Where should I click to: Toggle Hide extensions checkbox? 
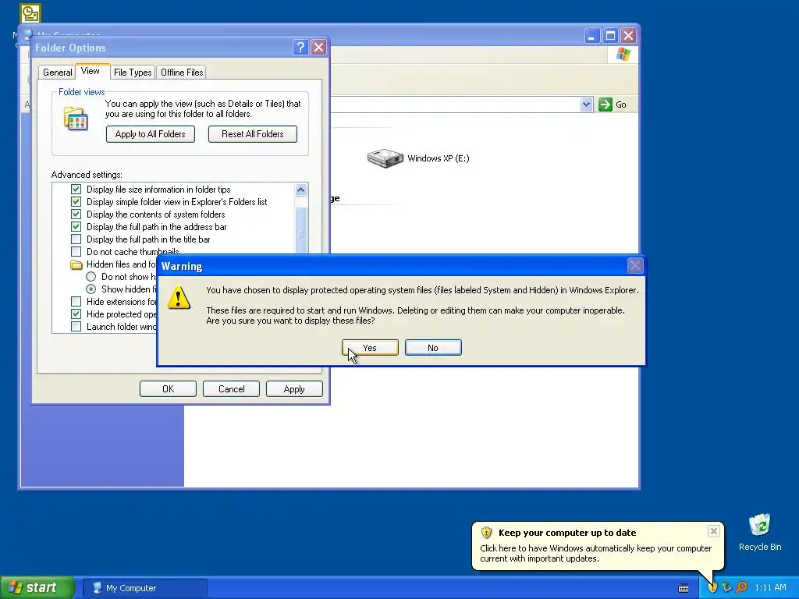76,302
